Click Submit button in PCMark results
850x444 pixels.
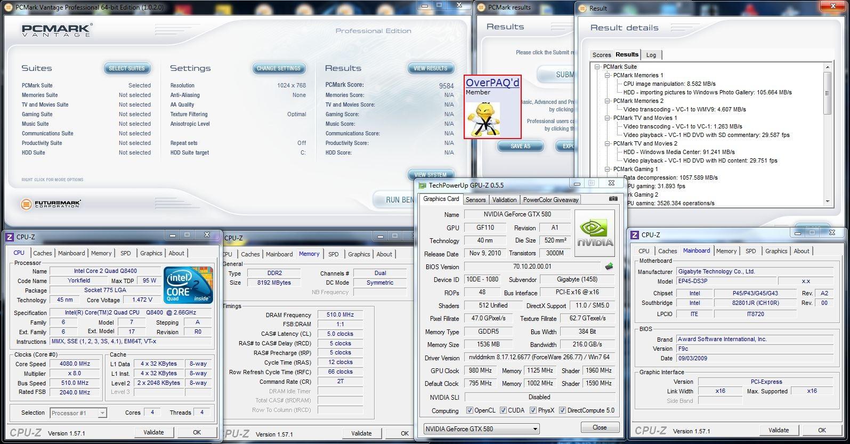pos(556,75)
